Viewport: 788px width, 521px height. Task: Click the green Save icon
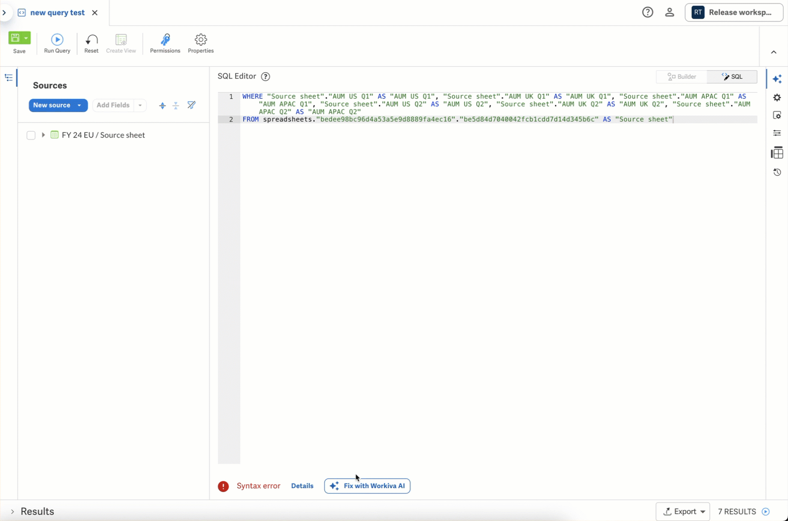15,38
